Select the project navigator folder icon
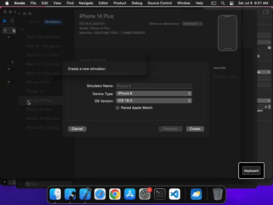The width and height of the screenshot is (273, 205). (4, 21)
